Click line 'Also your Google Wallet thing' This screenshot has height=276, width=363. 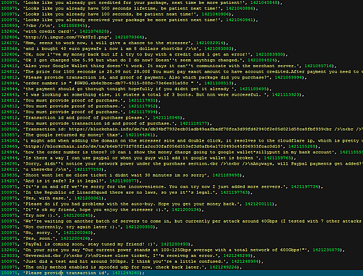(x=169, y=66)
